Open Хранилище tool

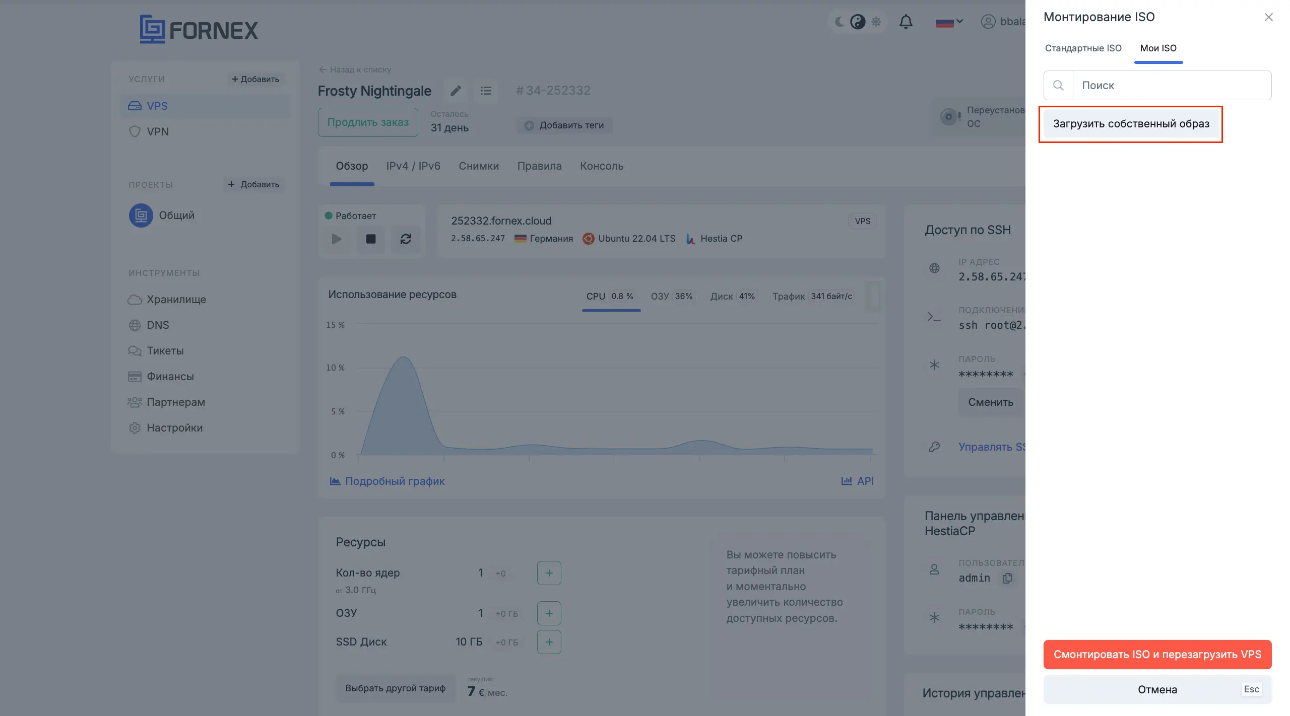click(x=167, y=300)
